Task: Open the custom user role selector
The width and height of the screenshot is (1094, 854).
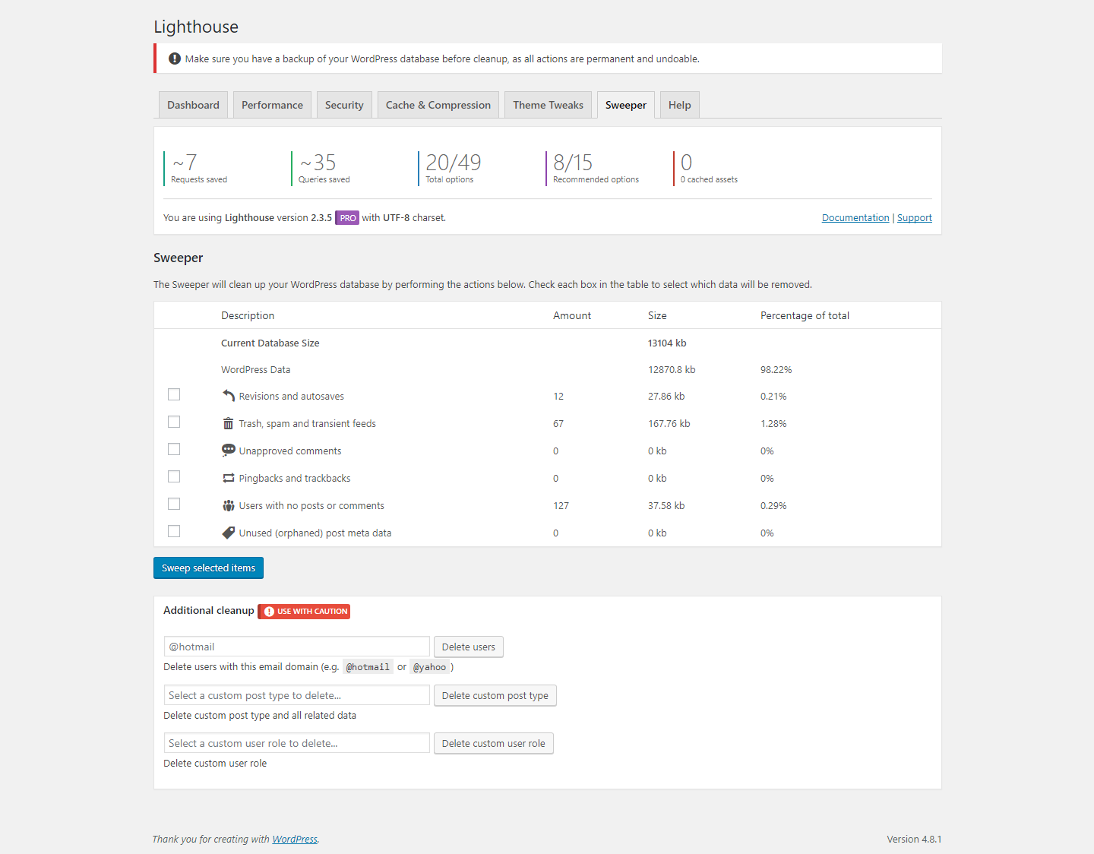Action: pos(297,743)
